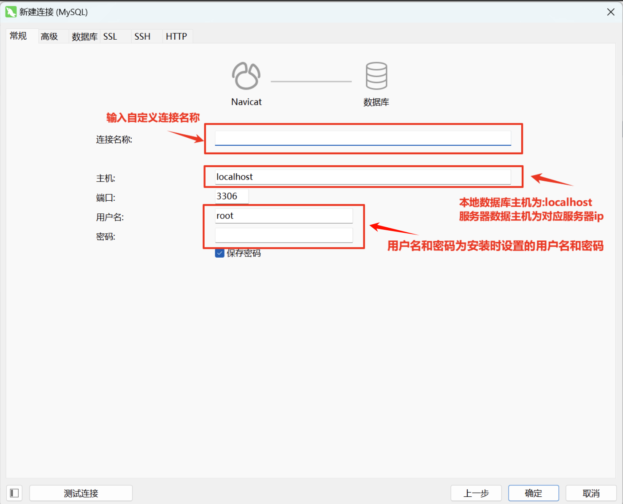Click the 密码 input field
This screenshot has width=623, height=504.
click(x=284, y=235)
